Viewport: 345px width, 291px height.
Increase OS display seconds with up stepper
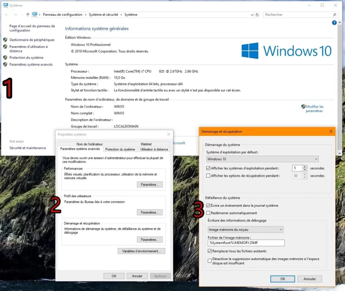[x=305, y=167]
